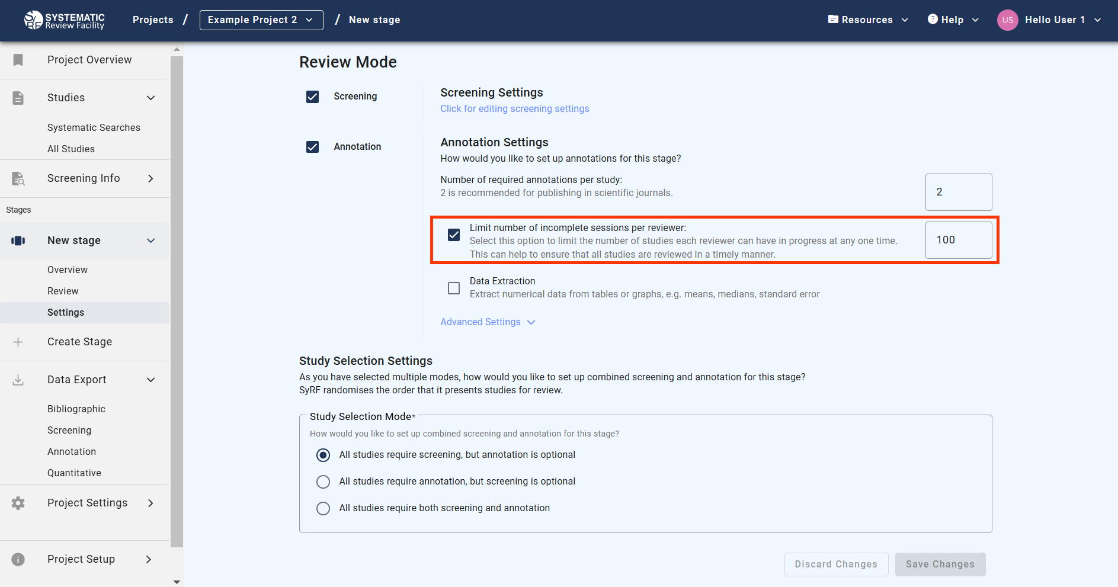1118x587 pixels.
Task: Expand Advanced Settings section
Action: [487, 322]
